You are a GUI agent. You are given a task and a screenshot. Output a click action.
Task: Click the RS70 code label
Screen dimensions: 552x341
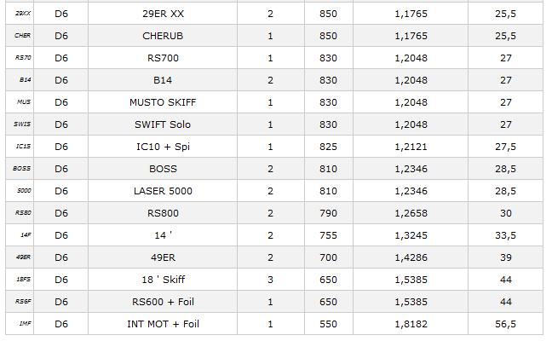tap(23, 58)
